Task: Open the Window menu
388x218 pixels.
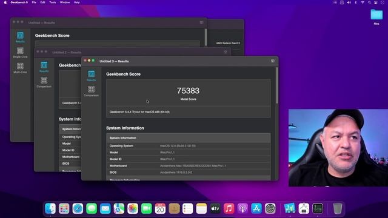Action: pos(65,2)
